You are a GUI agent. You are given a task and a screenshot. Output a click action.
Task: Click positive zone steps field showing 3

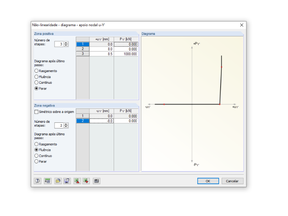[59, 44]
